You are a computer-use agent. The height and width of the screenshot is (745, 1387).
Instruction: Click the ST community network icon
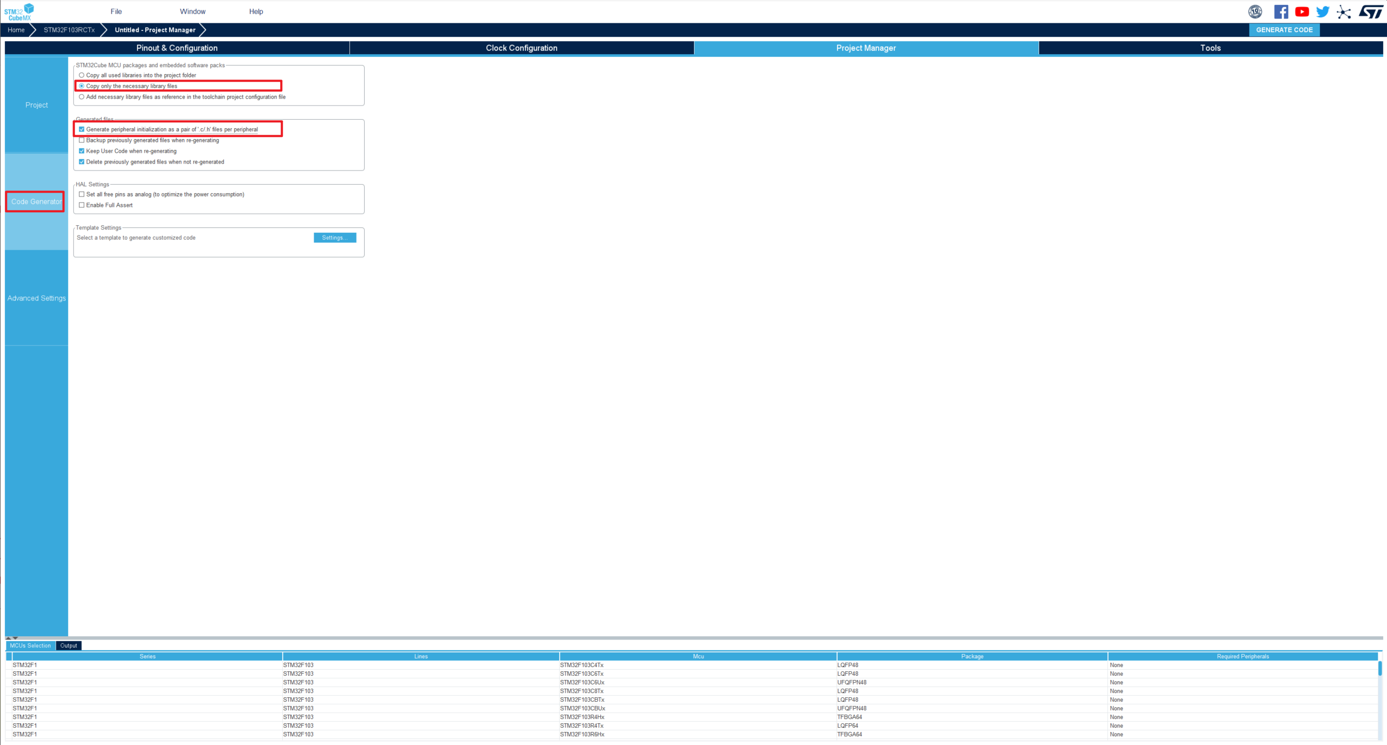[x=1344, y=11]
